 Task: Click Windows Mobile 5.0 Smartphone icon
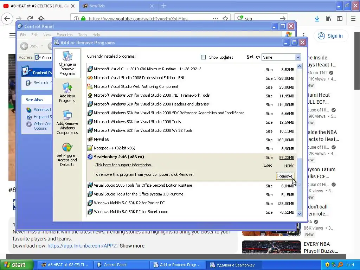tap(90, 212)
